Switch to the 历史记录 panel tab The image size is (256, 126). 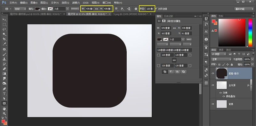pos(168,16)
